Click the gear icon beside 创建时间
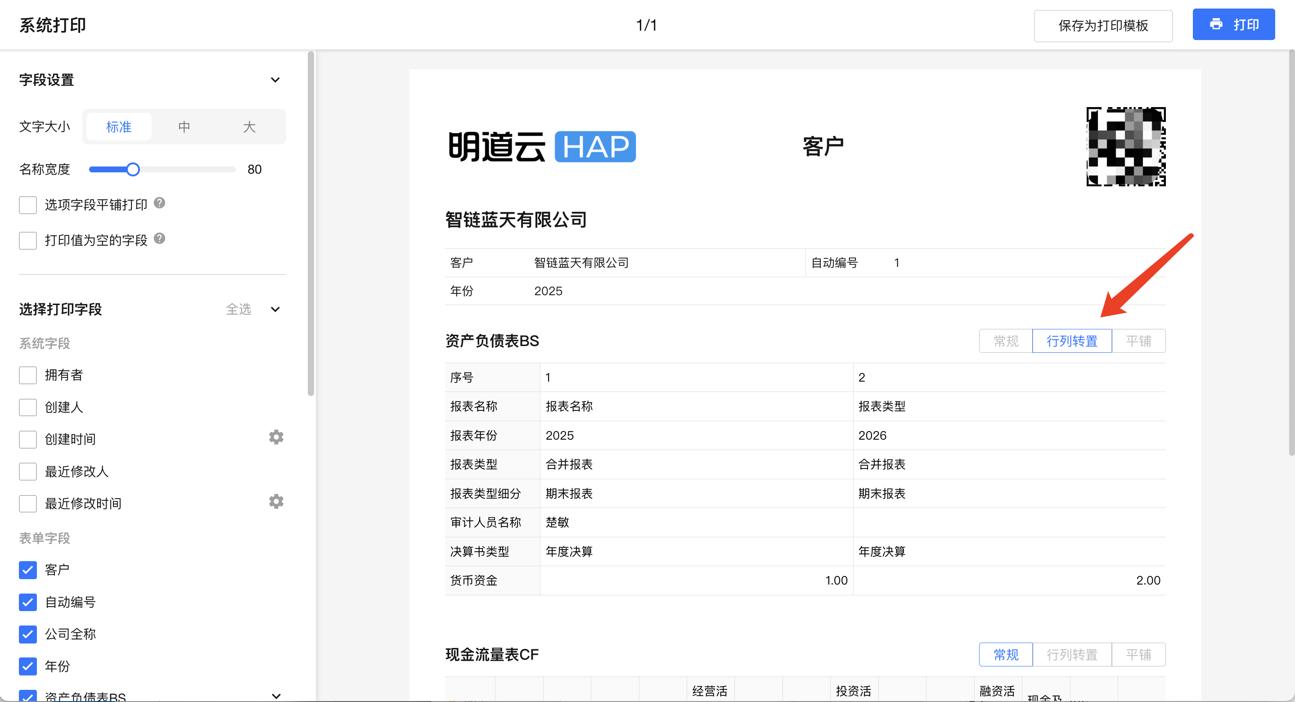The width and height of the screenshot is (1295, 702). [276, 437]
